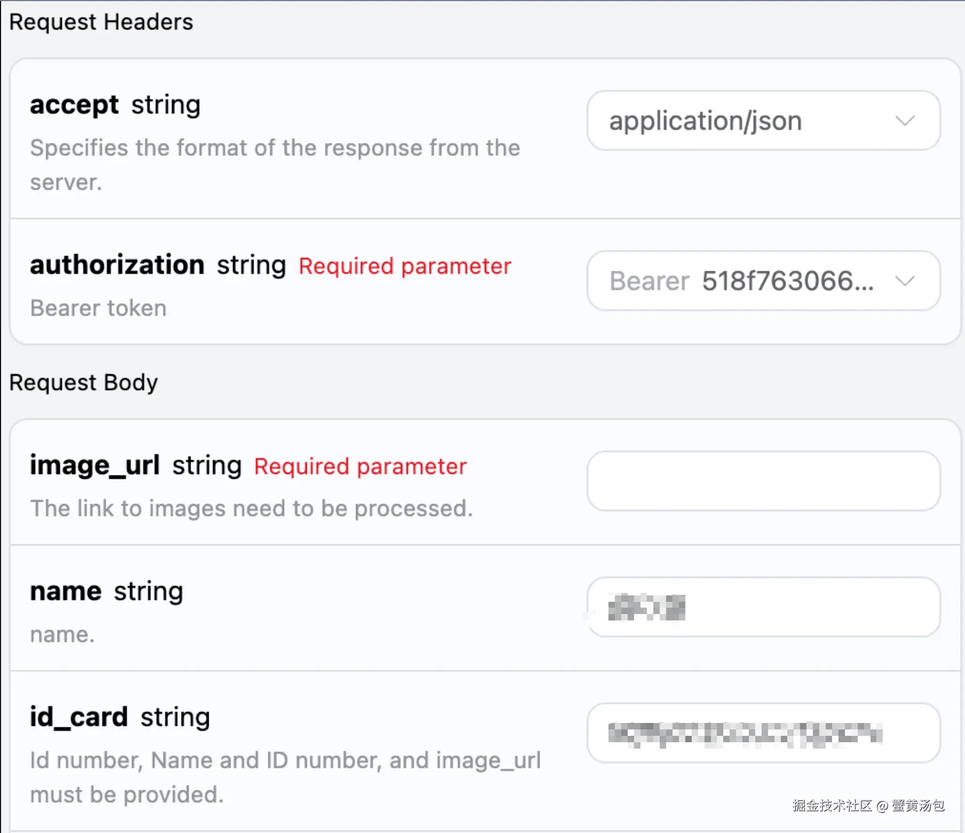Focus the image_url input field

click(x=763, y=481)
